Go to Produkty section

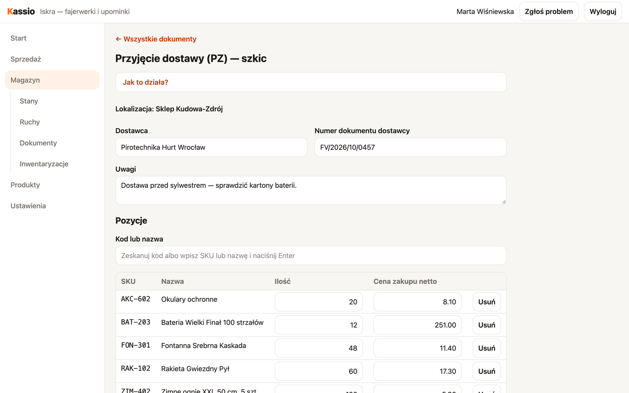[52, 185]
